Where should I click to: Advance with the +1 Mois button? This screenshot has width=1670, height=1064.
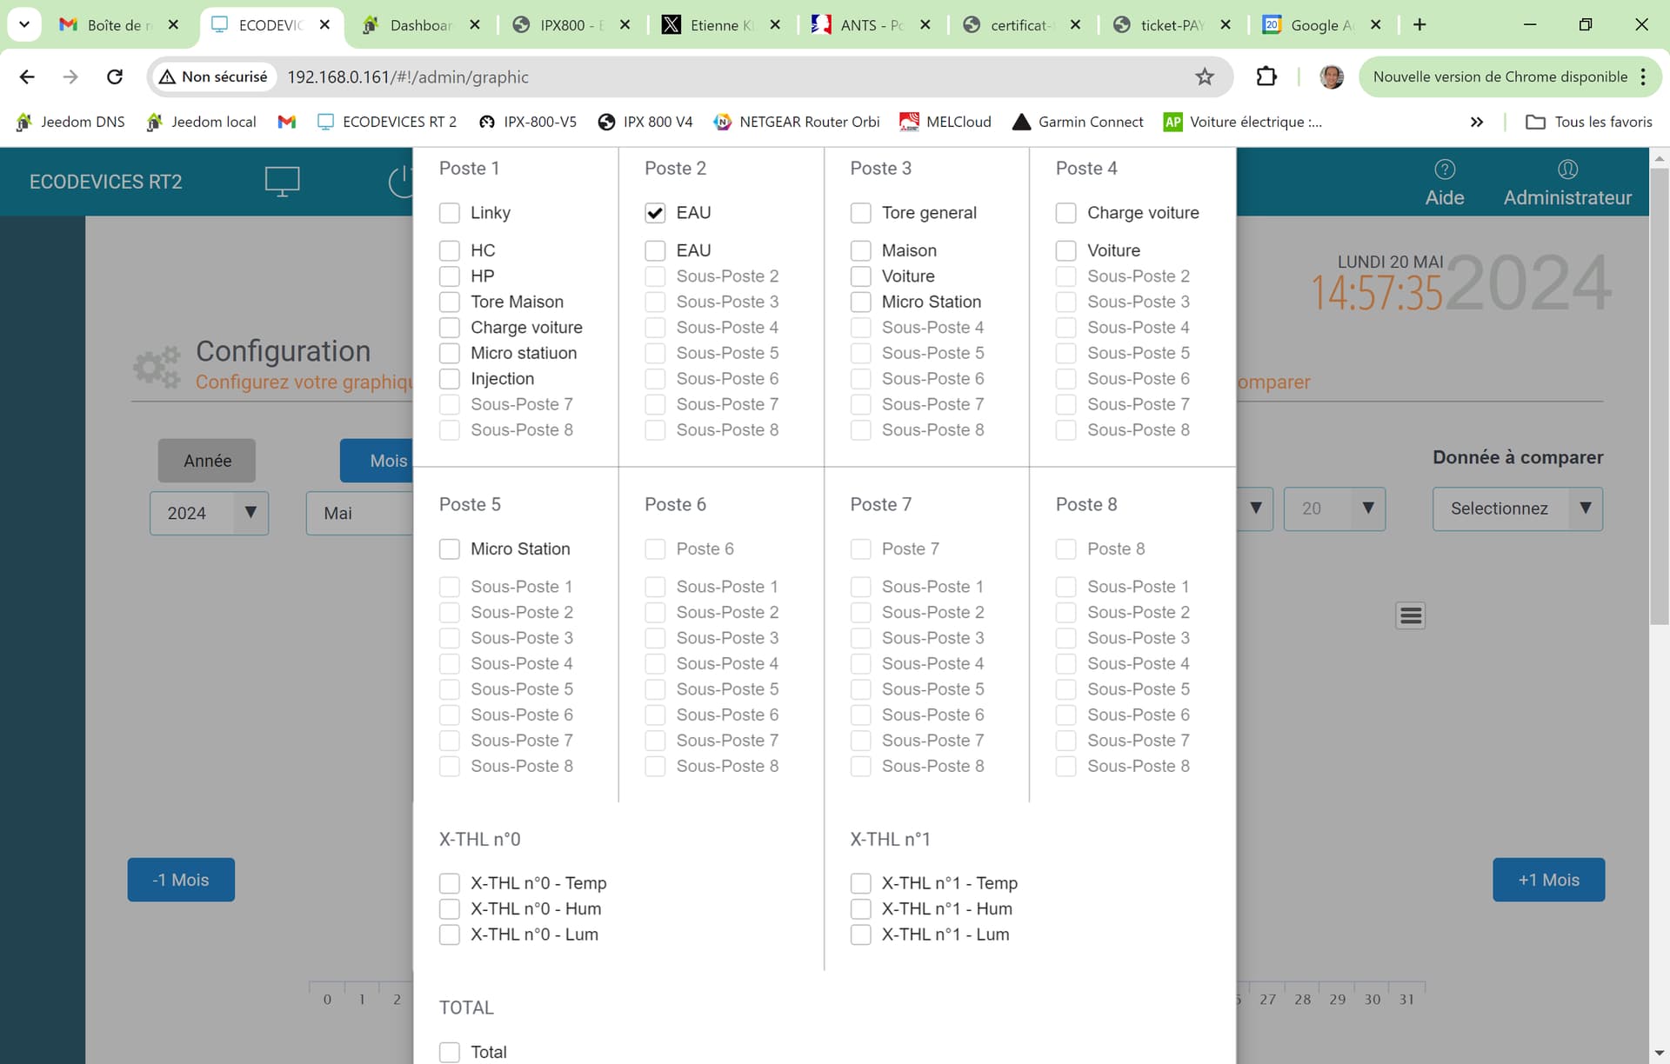1549,880
